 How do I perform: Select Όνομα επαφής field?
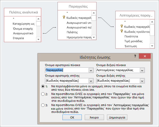[x=23, y=29]
